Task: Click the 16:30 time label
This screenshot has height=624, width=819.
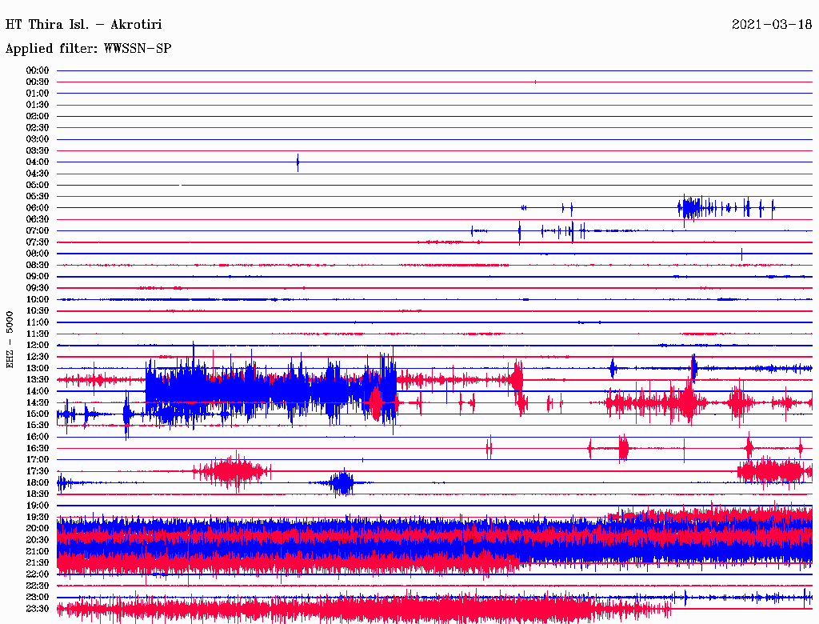Action: pyautogui.click(x=38, y=449)
